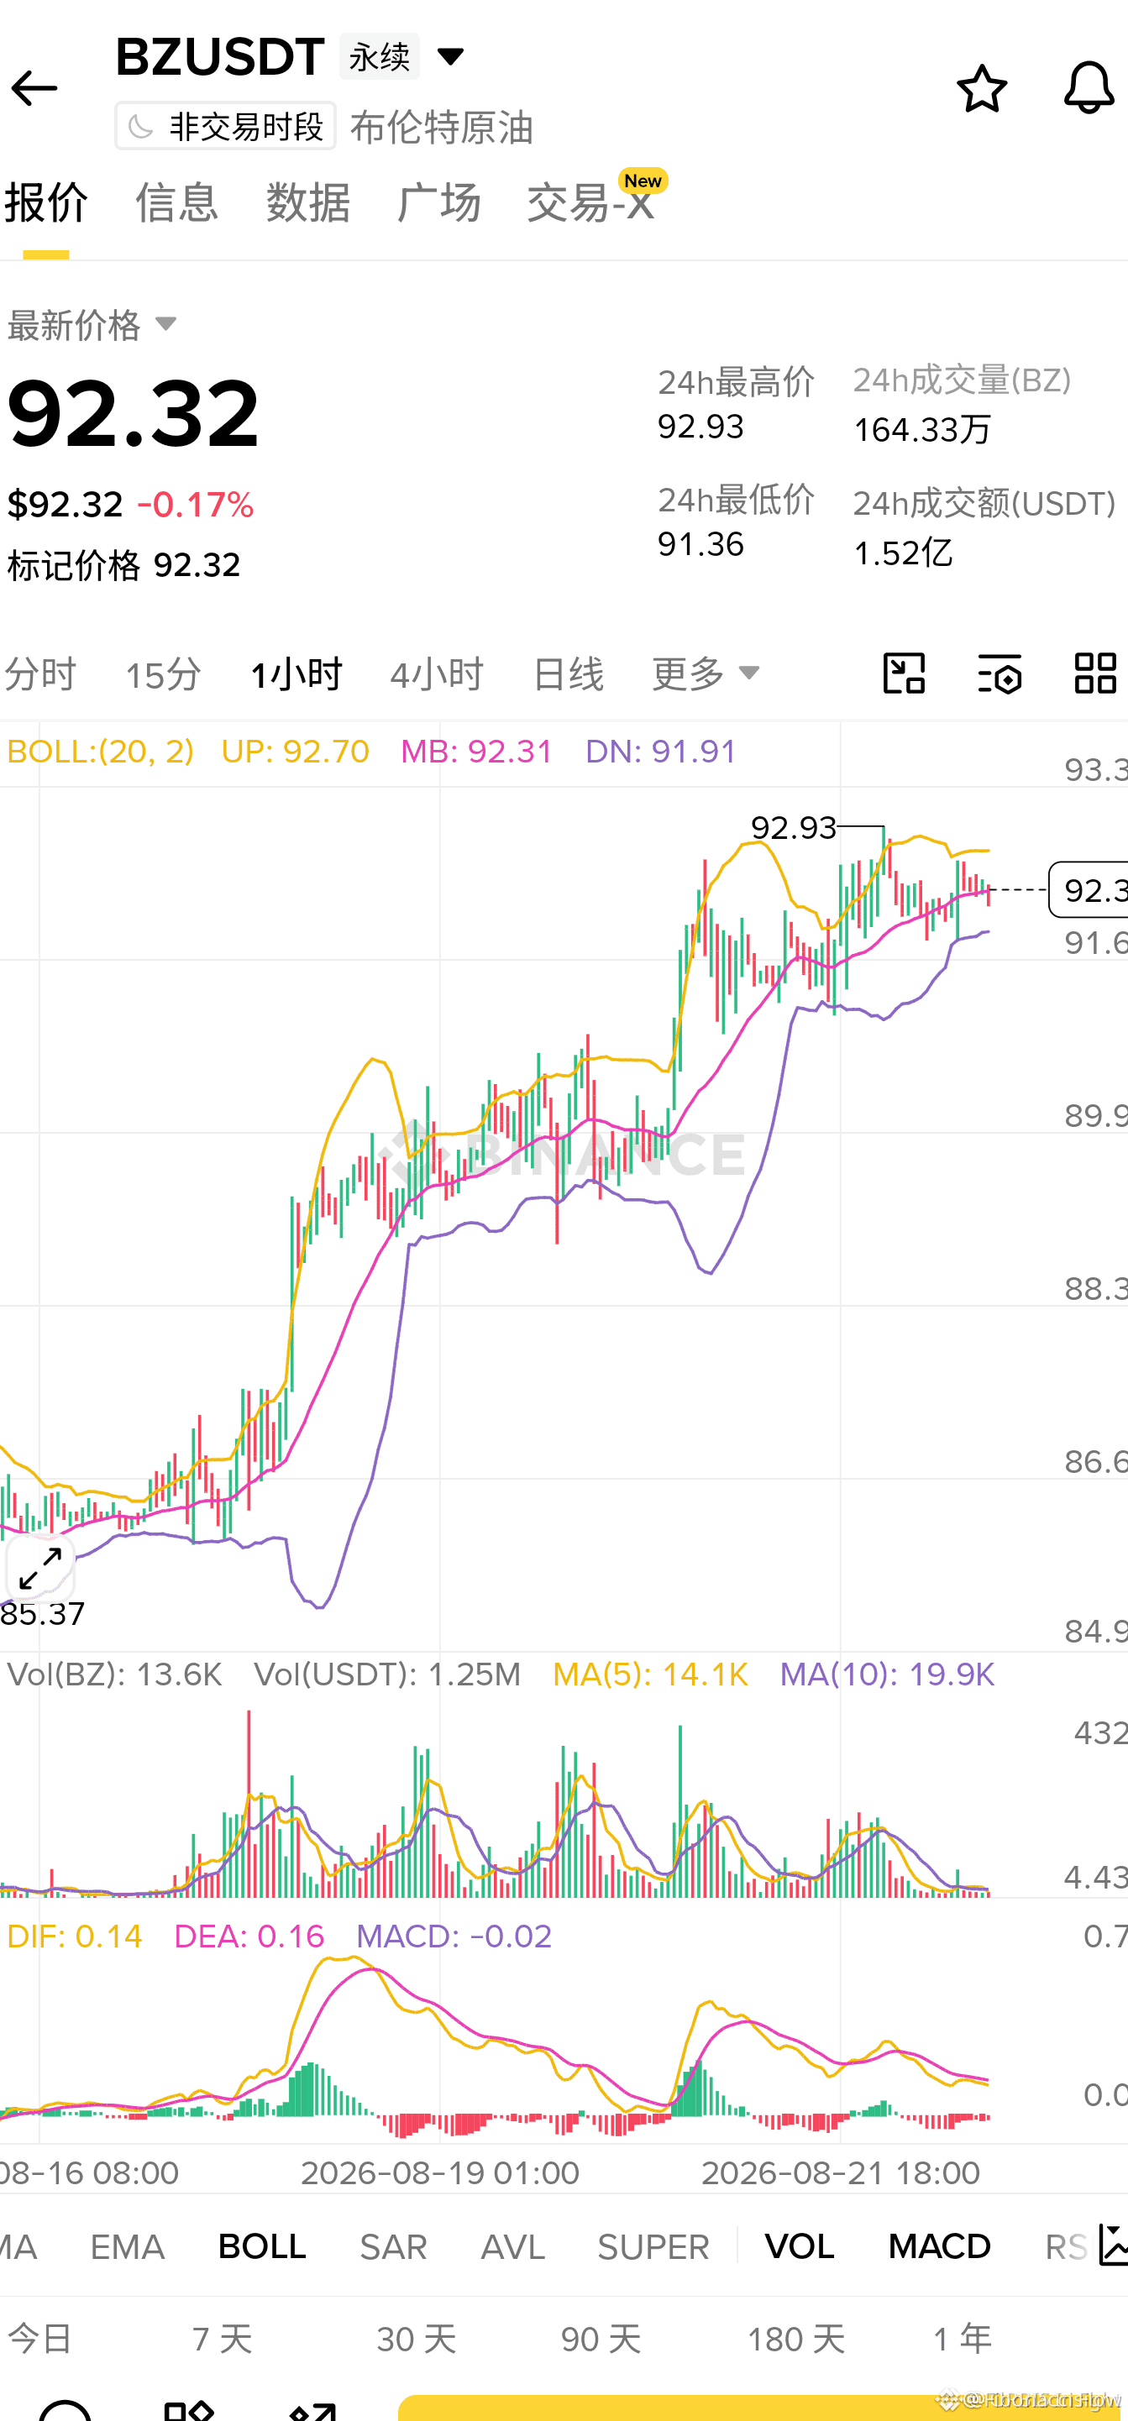
Task: Tap the 标记价格 92.32 mark price text
Action: [x=124, y=565]
